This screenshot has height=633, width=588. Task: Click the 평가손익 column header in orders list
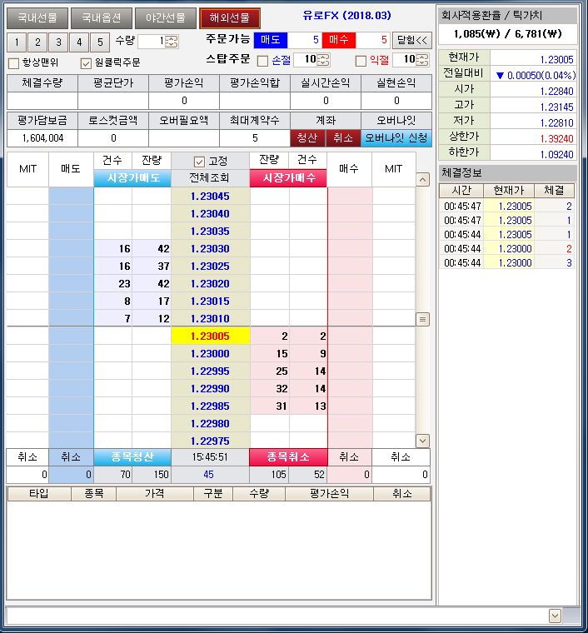pyautogui.click(x=329, y=494)
